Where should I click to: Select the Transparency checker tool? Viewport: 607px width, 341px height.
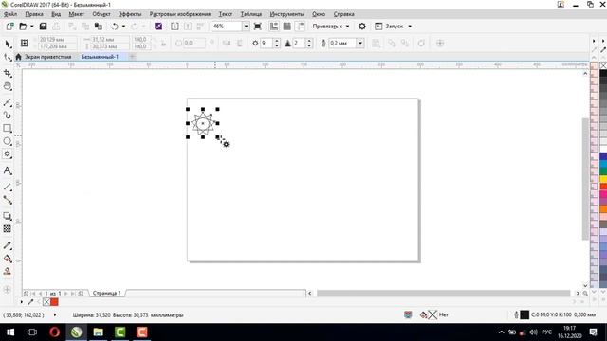click(8, 229)
